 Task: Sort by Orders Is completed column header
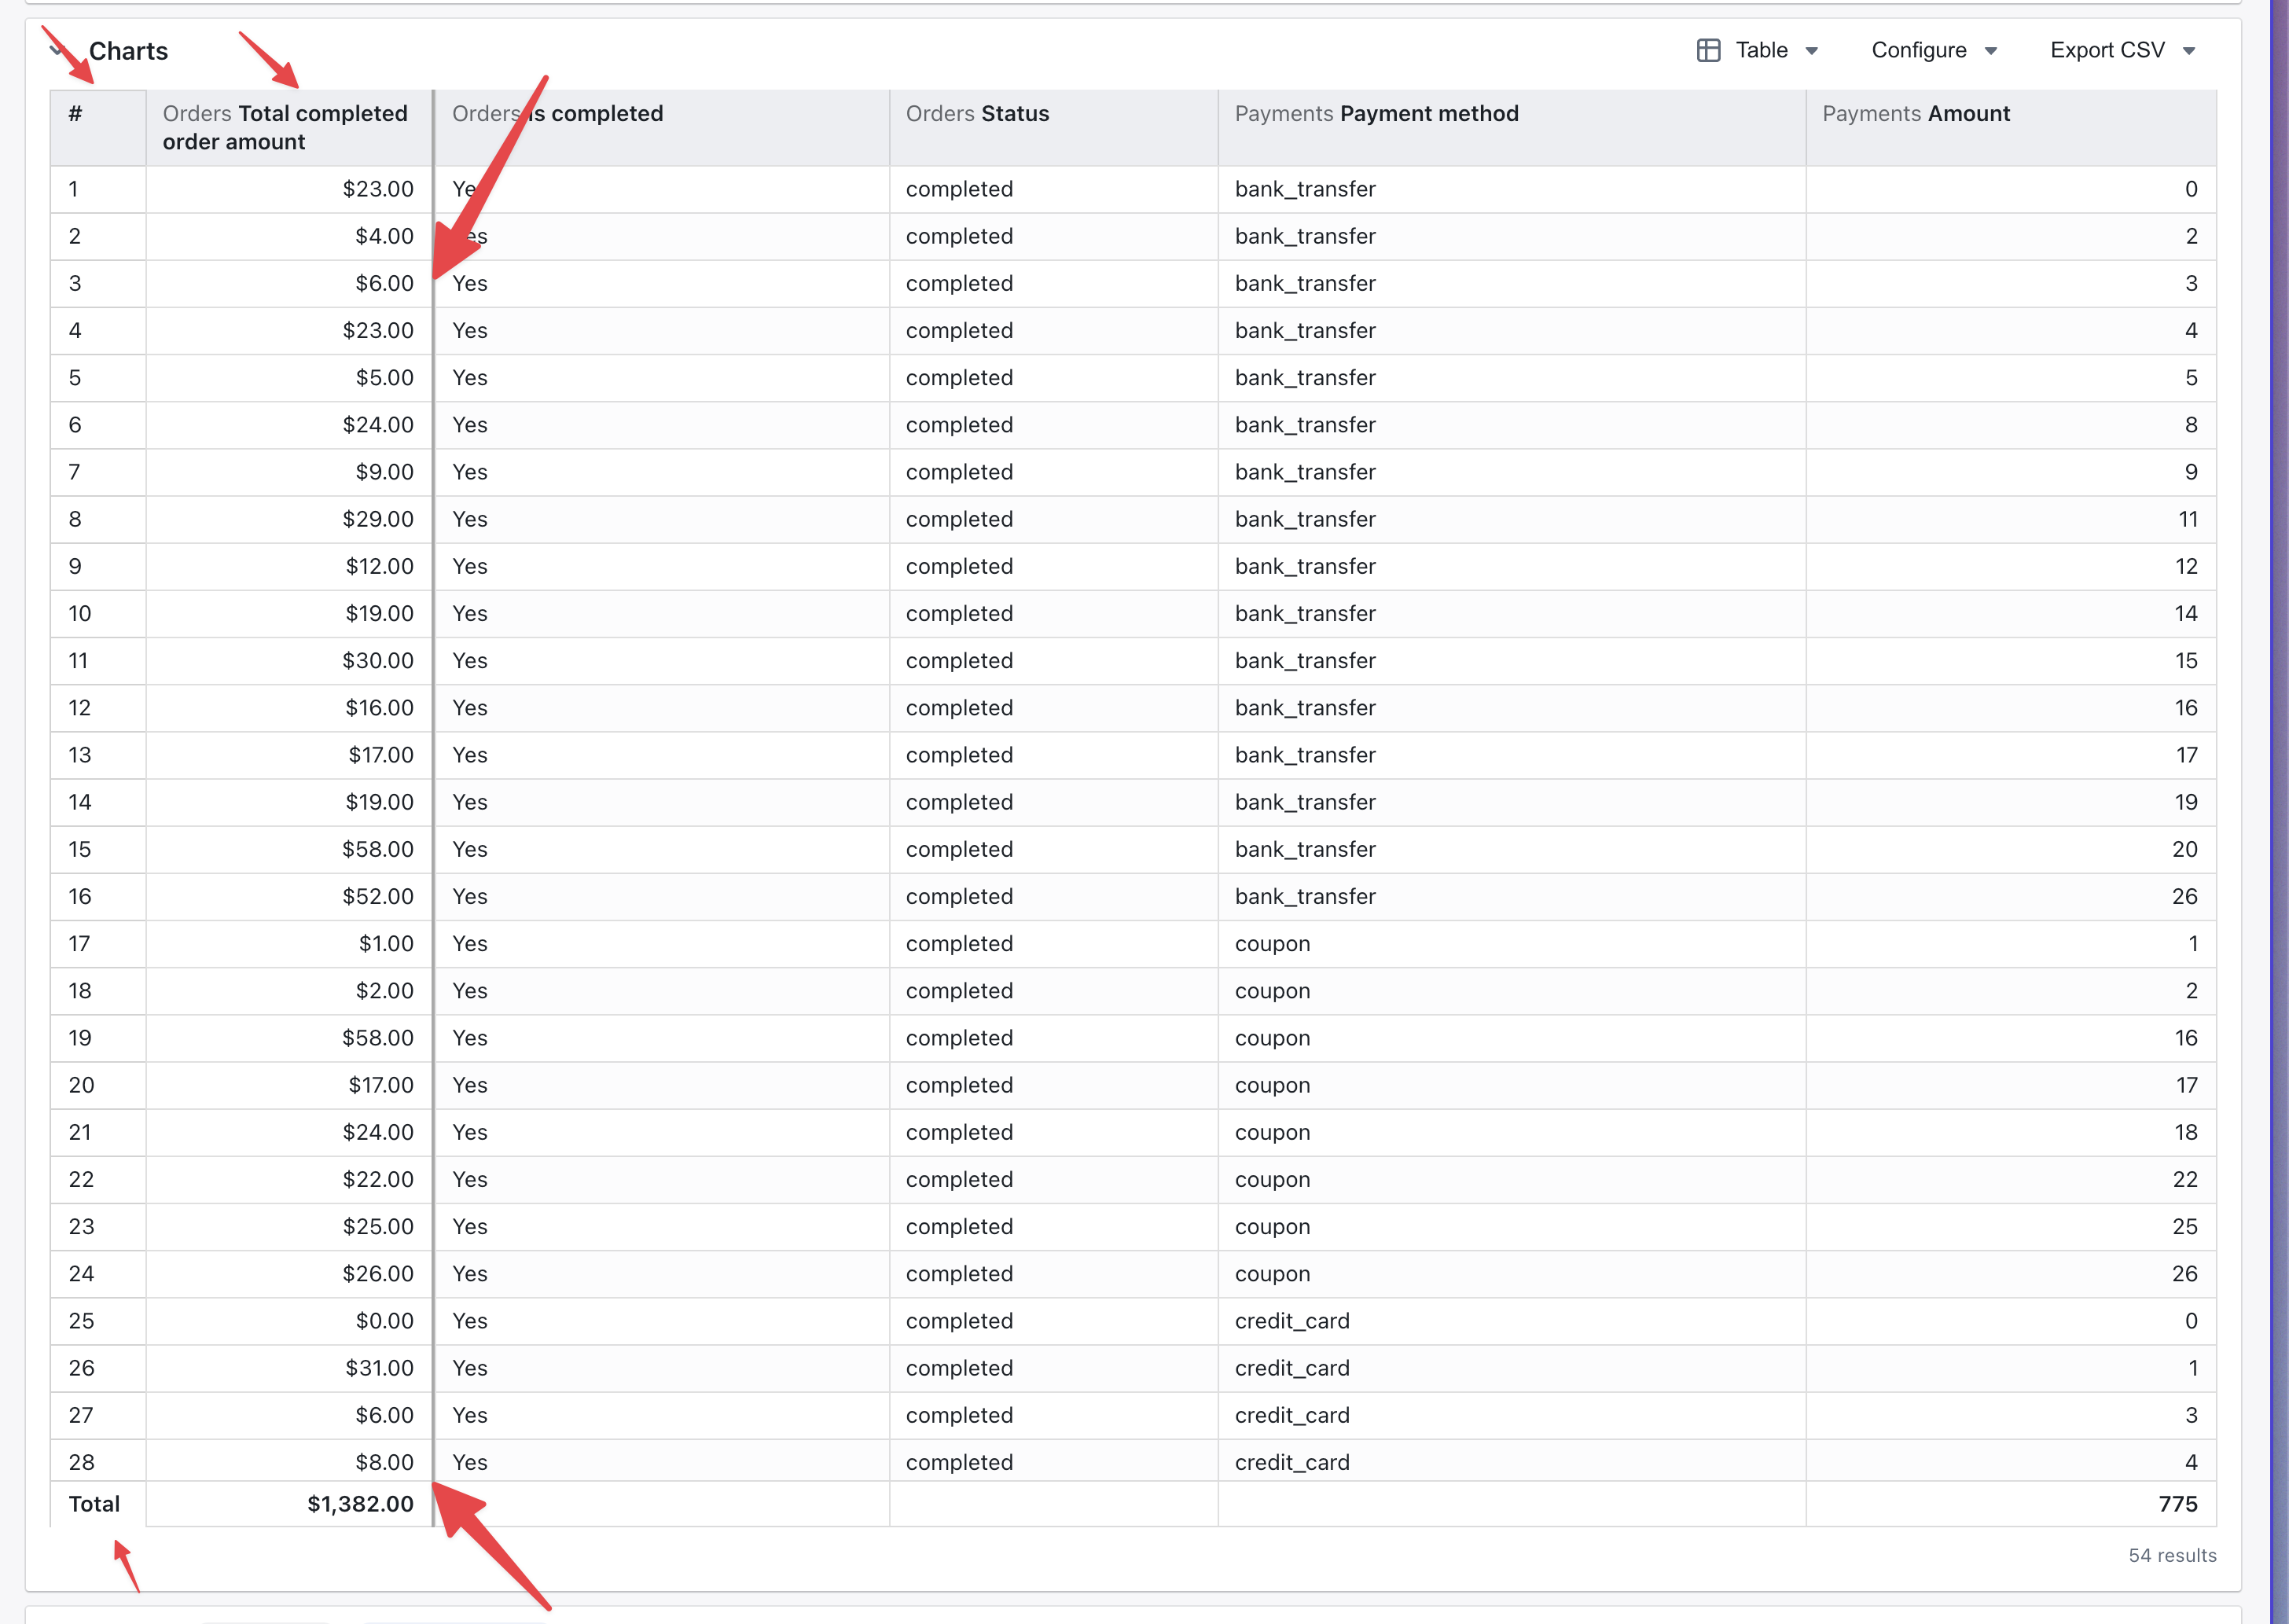pos(661,127)
